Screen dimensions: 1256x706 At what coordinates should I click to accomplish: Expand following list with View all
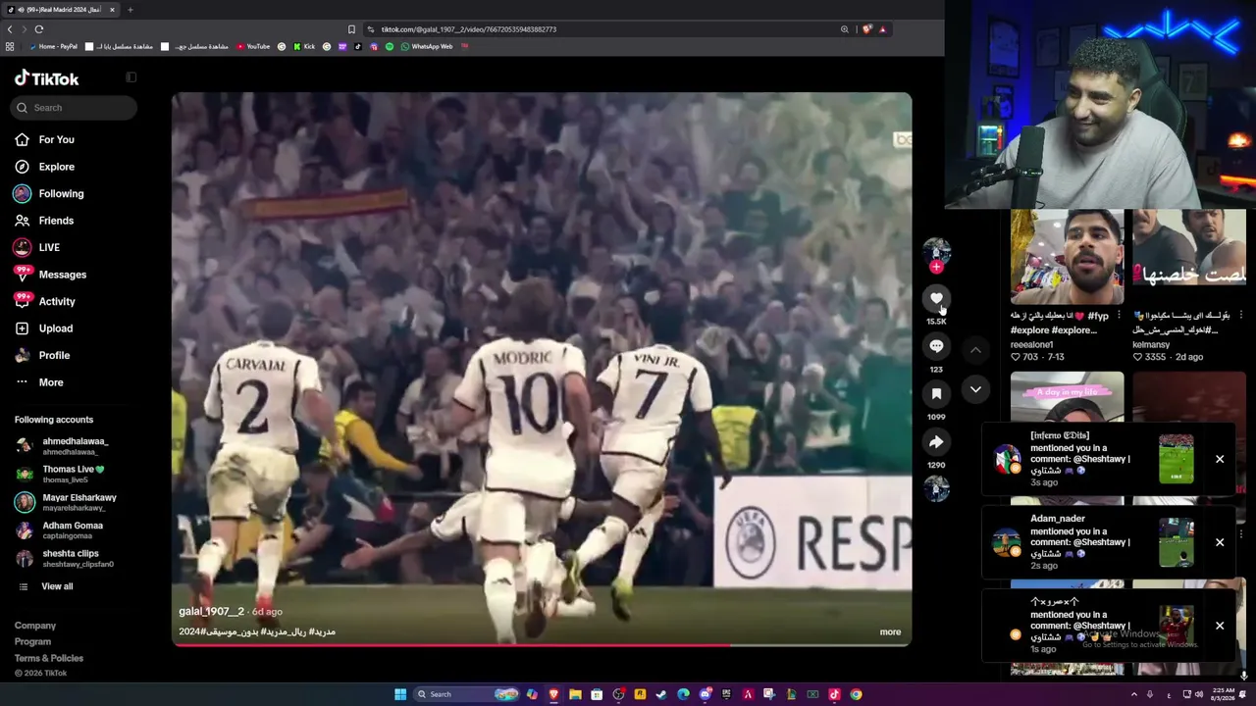(x=57, y=586)
